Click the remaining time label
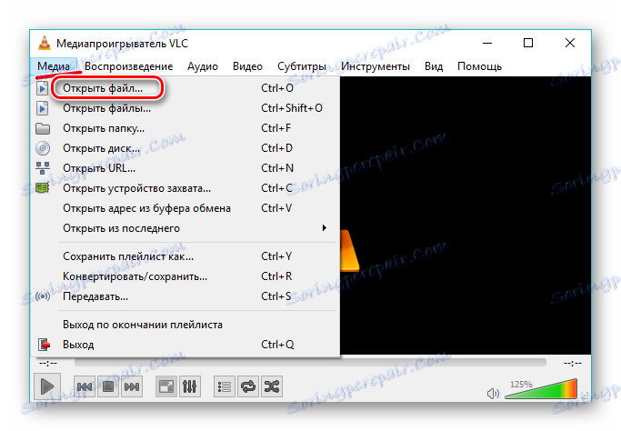621x431 pixels. (x=573, y=363)
